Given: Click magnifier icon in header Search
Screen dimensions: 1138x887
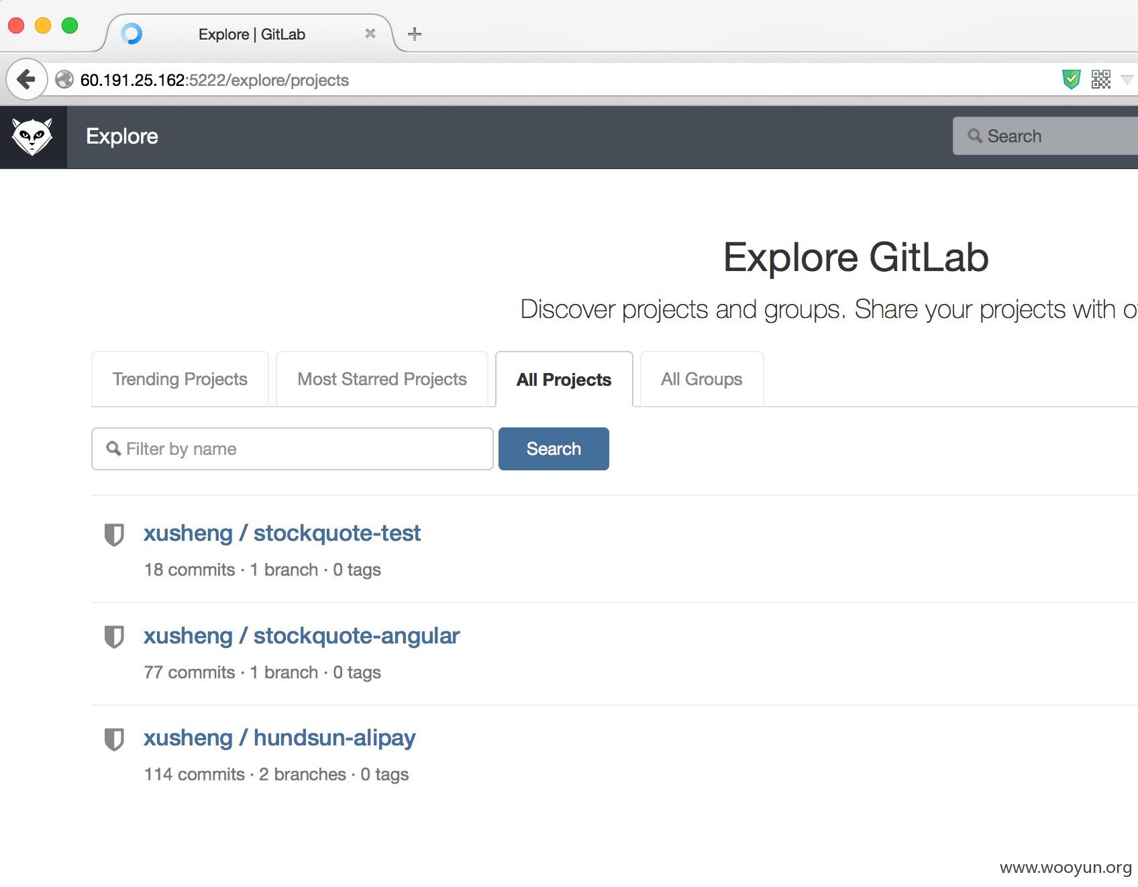Looking at the screenshot, I should (975, 136).
